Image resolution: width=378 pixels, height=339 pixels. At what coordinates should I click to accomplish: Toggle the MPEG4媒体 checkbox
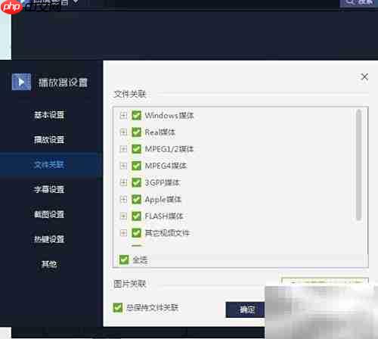137,166
